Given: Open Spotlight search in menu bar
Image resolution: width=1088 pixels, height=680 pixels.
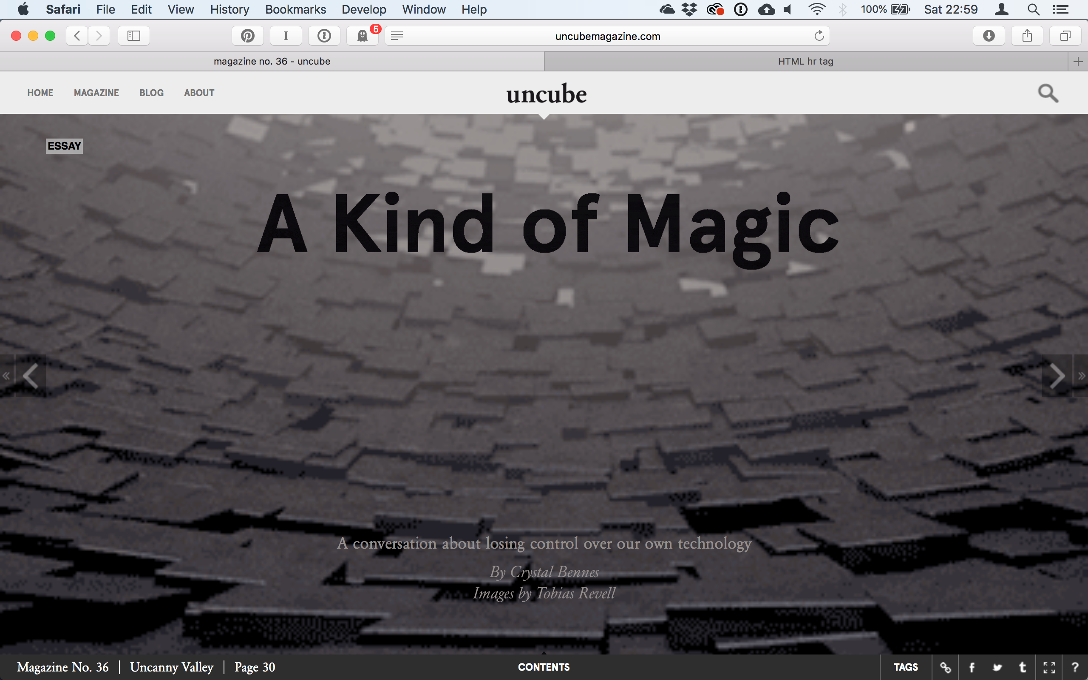Looking at the screenshot, I should point(1034,9).
